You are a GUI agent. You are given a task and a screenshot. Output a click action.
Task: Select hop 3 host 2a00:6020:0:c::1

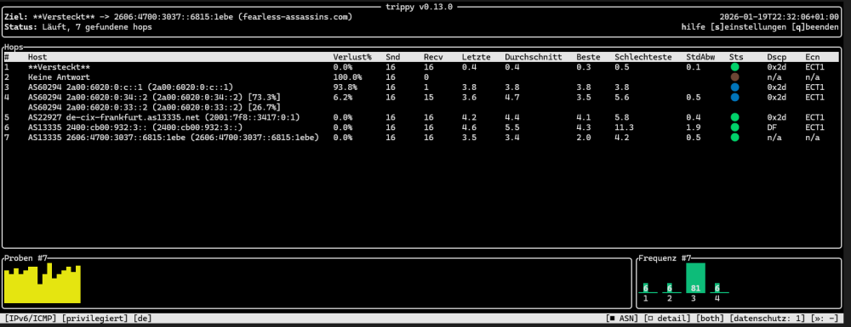point(131,87)
